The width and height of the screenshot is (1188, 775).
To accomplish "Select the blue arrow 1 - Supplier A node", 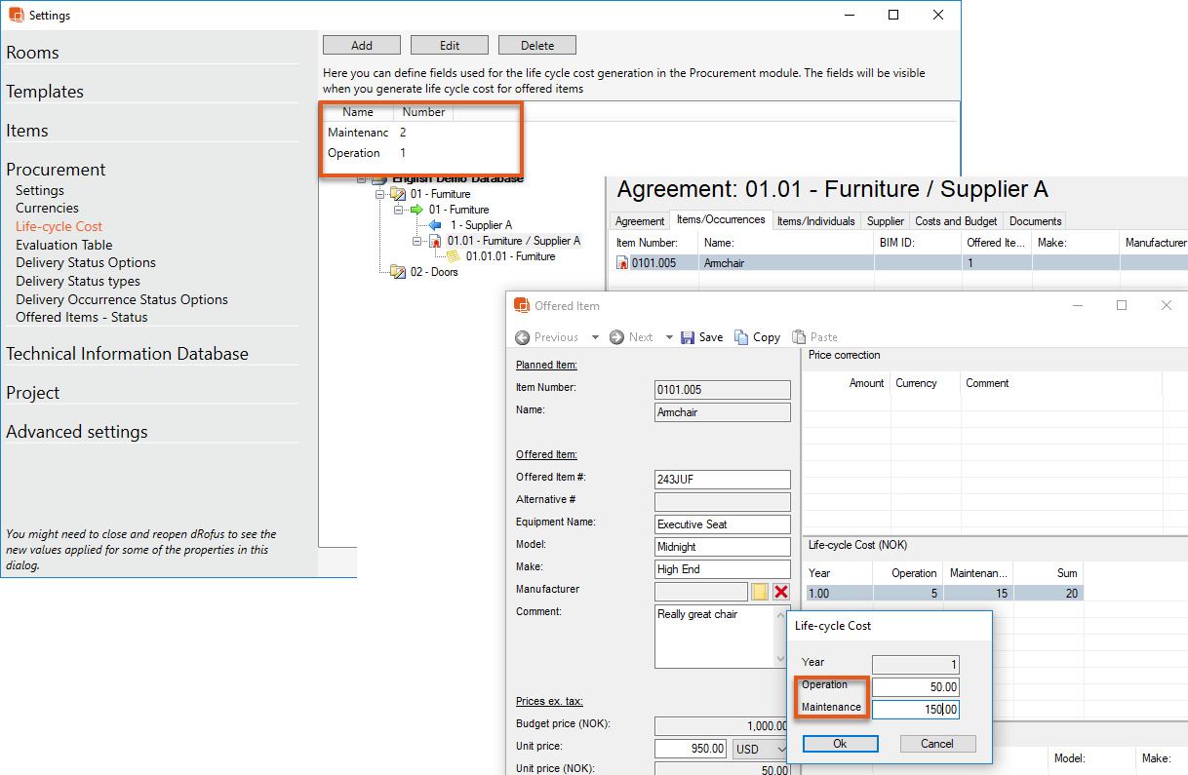I will tap(435, 225).
